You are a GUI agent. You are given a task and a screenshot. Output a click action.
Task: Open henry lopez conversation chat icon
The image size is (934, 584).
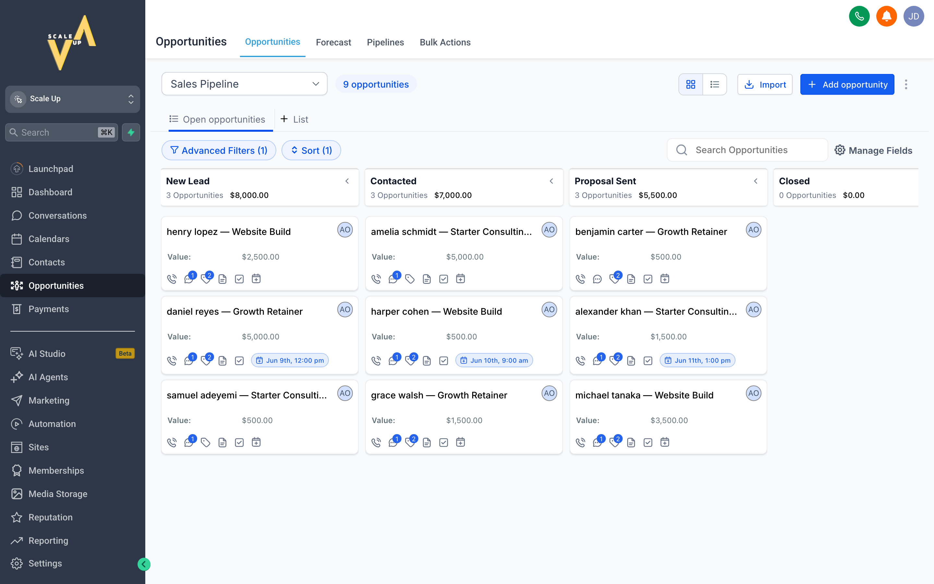(189, 279)
